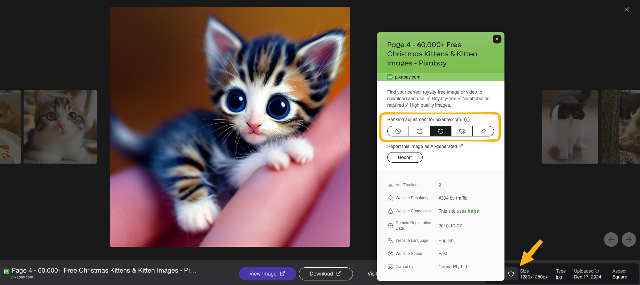The height and width of the screenshot is (285, 640).
Task: Click the Website Popularity star icon
Action: tap(391, 198)
